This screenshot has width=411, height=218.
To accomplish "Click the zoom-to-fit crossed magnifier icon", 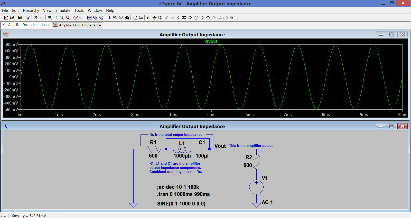I will tap(67, 18).
